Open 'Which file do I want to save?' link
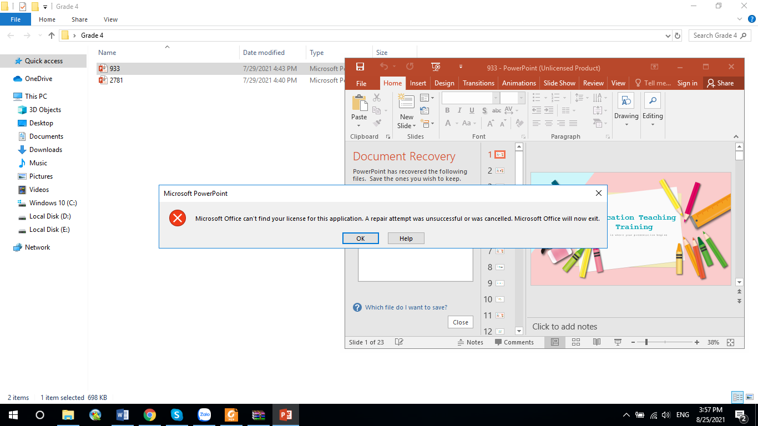The image size is (758, 426). [x=406, y=307]
